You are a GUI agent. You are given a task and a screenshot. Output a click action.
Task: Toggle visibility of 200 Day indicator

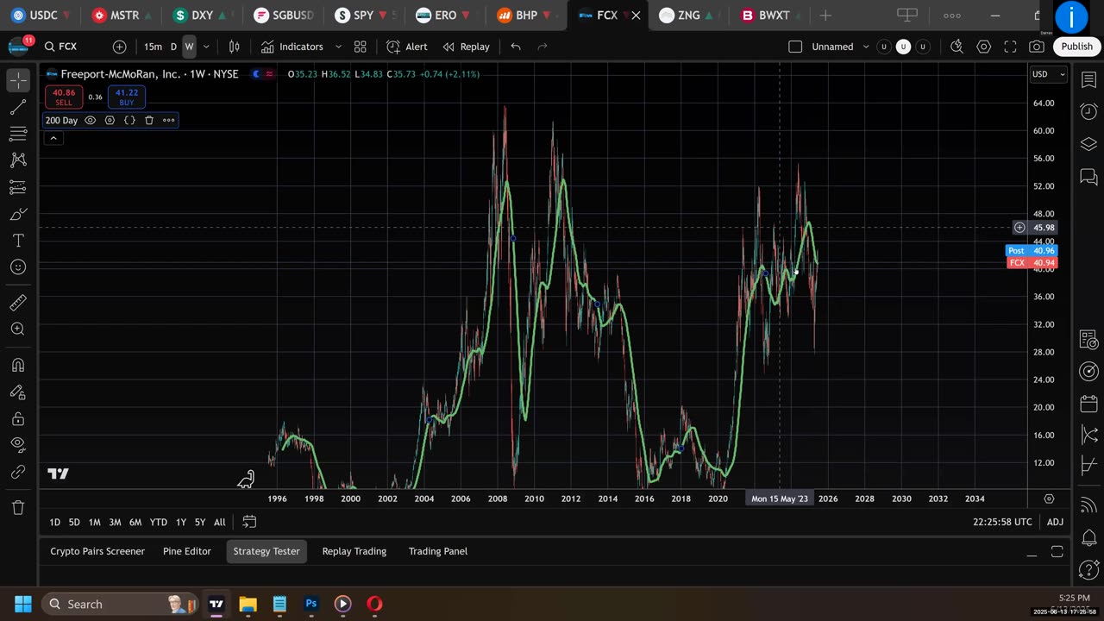coord(90,120)
